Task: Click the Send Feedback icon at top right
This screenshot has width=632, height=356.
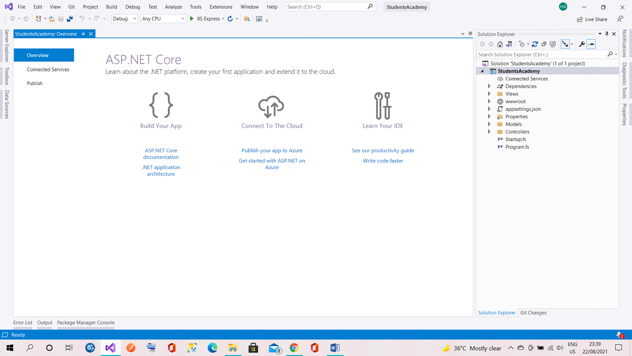Action: click(x=620, y=19)
